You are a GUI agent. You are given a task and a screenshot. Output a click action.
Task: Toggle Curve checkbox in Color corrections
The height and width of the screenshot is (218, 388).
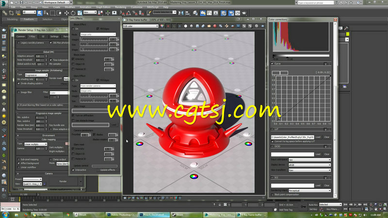tap(273, 64)
